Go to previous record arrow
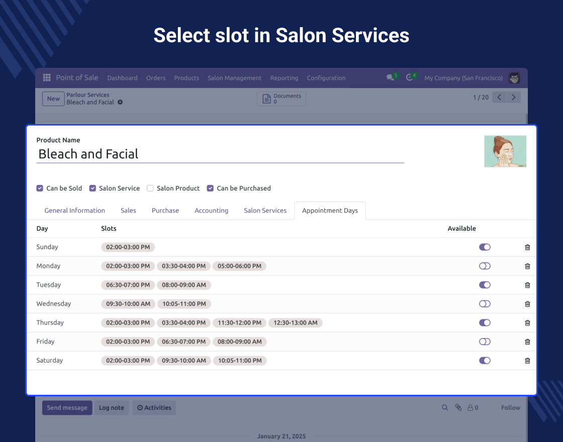563x442 pixels. pos(499,97)
